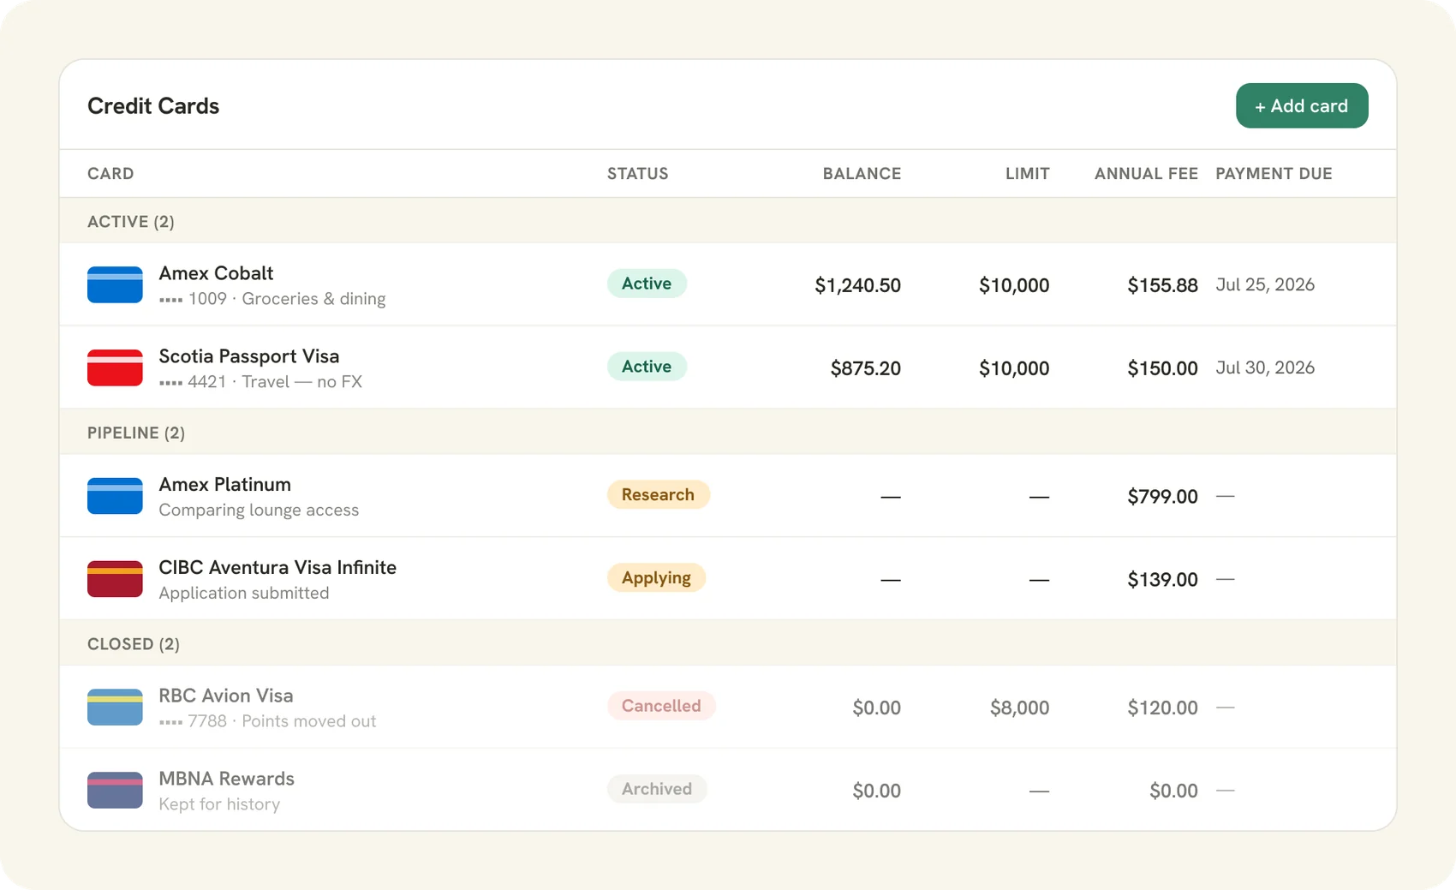Click the Research status badge
Image resolution: width=1456 pixels, height=890 pixels.
[x=658, y=494]
